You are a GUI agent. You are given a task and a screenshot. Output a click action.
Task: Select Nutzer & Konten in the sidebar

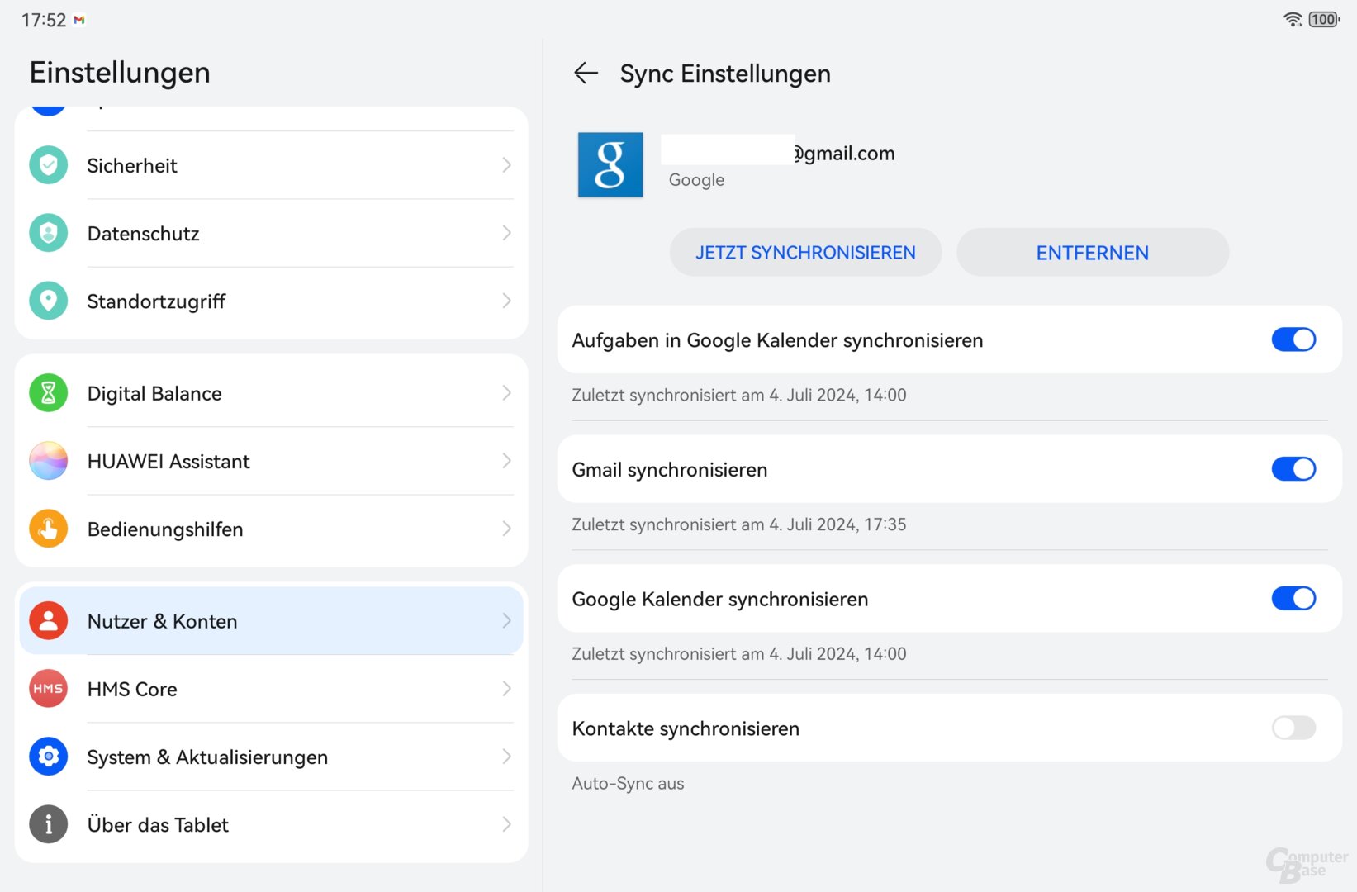271,621
